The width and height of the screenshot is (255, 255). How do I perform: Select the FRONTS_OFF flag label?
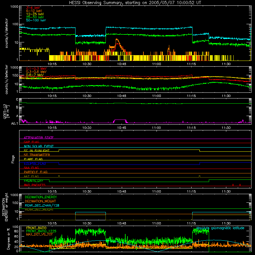33,181
